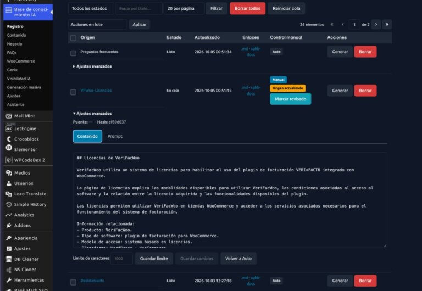Viewport: 422px width, 291px height.
Task: Switch to the Contenido tab
Action: pos(87,136)
